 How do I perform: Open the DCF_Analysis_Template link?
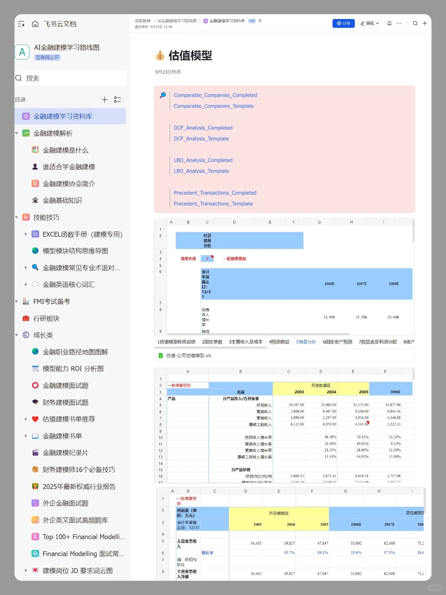point(201,139)
